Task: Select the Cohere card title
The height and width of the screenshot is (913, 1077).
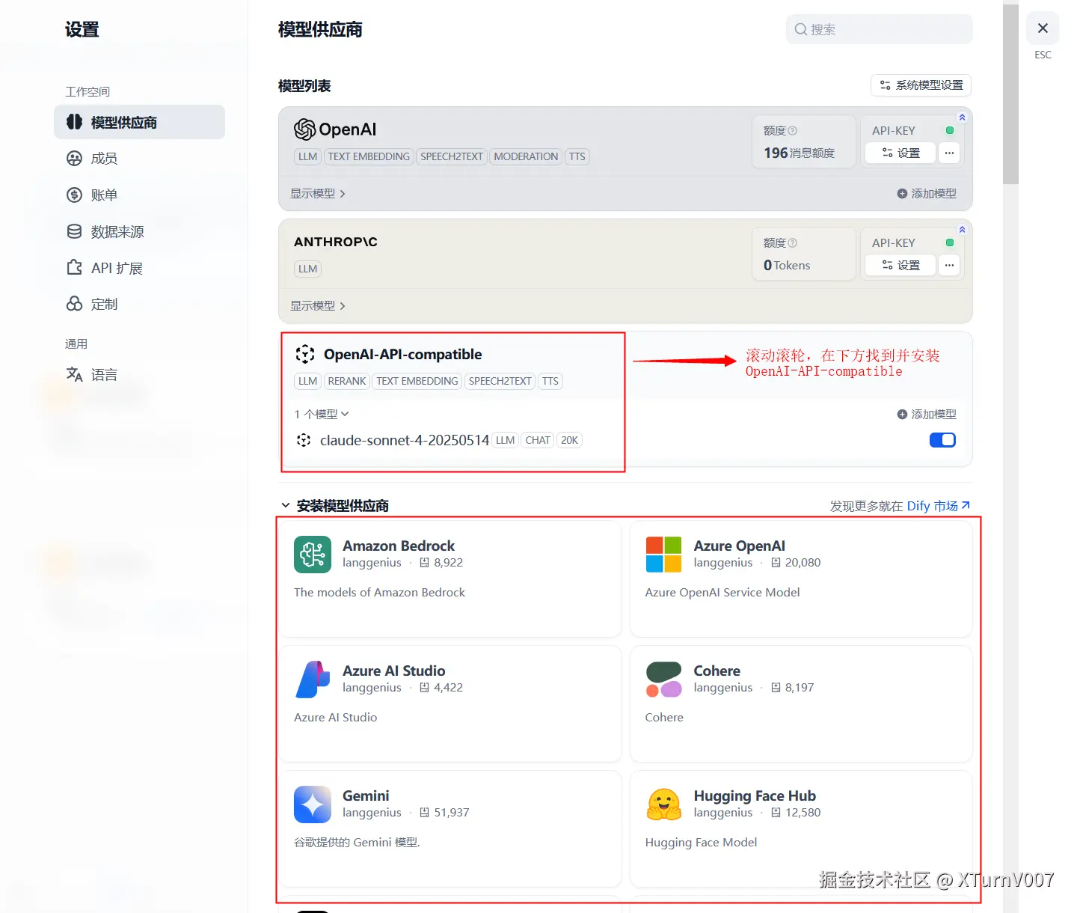Action: (x=717, y=671)
